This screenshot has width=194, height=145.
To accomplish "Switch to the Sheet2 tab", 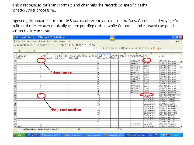I will pos(46,129).
